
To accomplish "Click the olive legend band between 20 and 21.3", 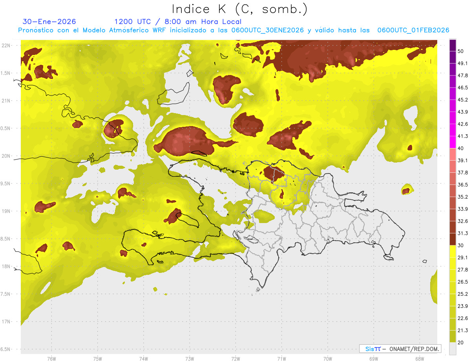I will (453, 337).
